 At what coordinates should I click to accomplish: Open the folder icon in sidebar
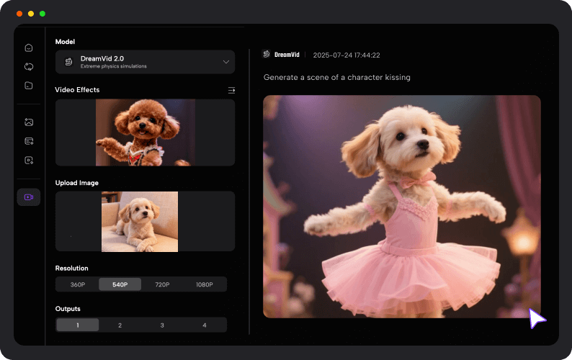click(x=29, y=86)
